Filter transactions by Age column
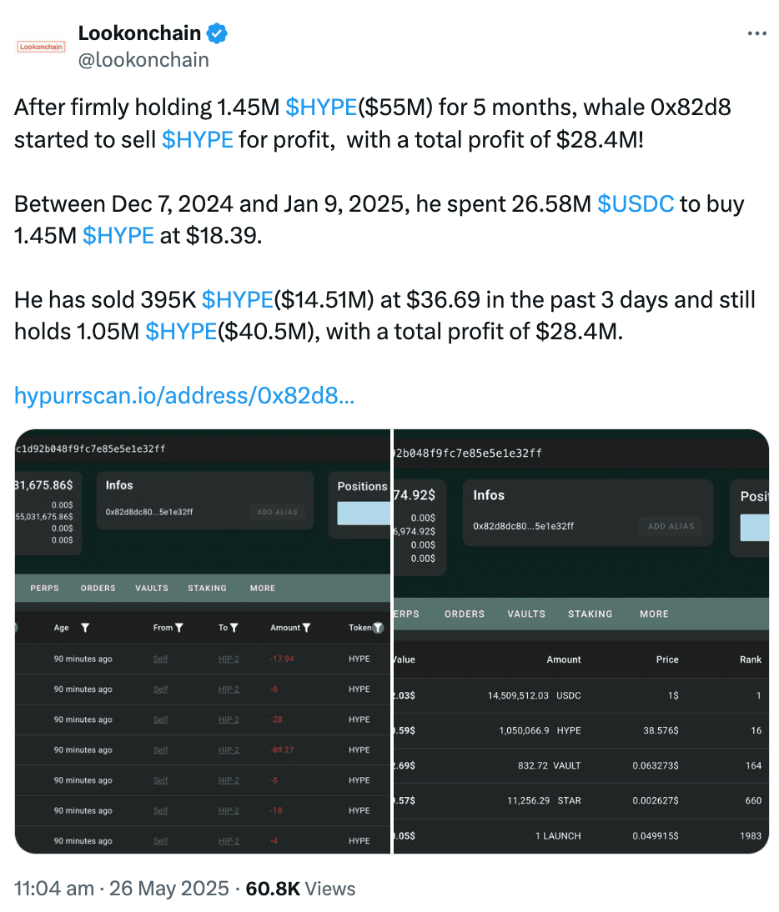Screen dimensions: 779x912 point(85,628)
